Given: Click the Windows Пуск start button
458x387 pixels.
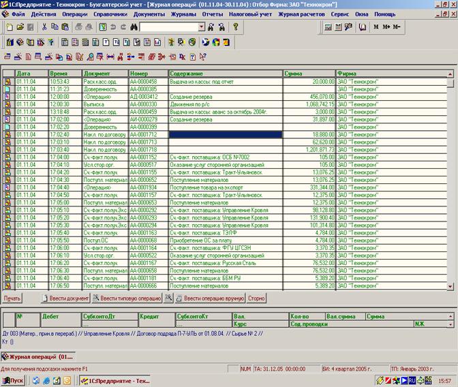Looking at the screenshot, I should point(14,380).
